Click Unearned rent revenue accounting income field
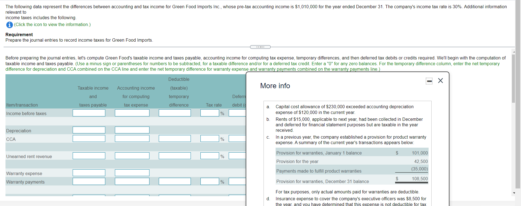This screenshot has width=521, height=206. pyautogui.click(x=132, y=156)
